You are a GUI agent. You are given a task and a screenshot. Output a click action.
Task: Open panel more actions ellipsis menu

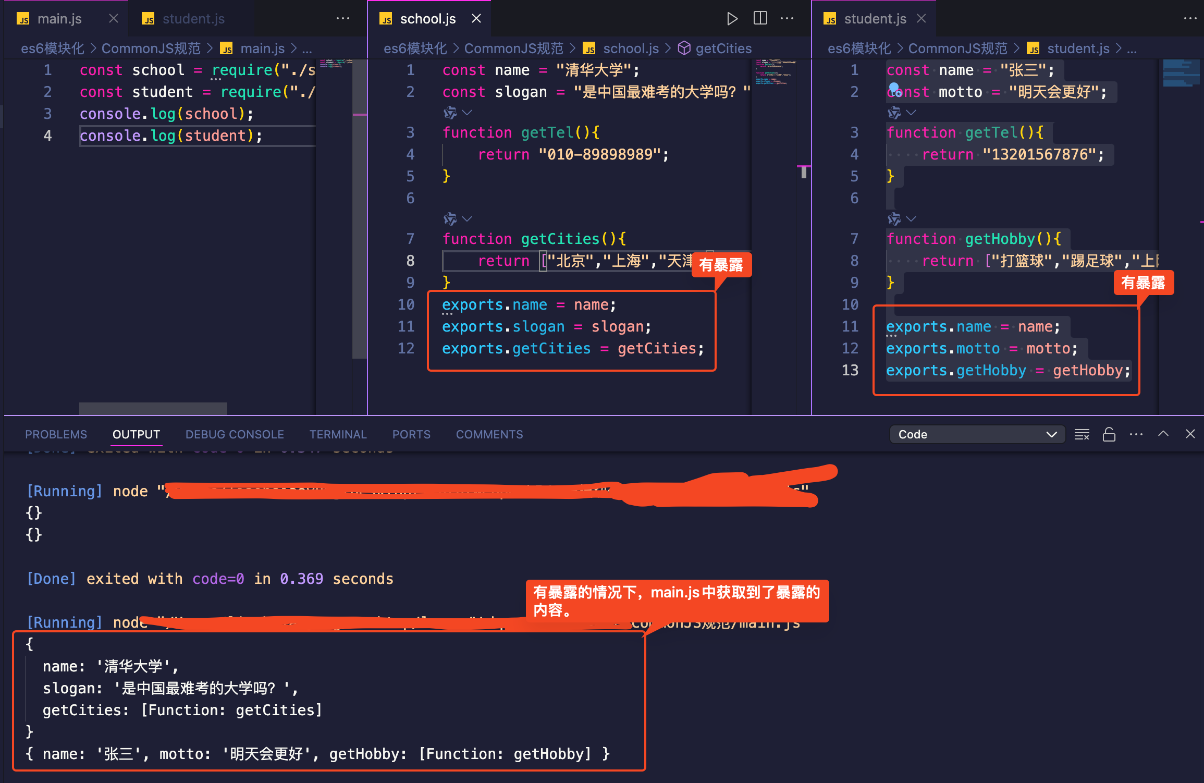tap(1136, 434)
